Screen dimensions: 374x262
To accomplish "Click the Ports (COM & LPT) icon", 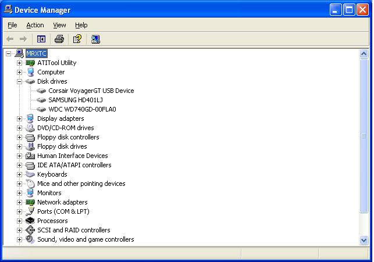I will [30, 211].
